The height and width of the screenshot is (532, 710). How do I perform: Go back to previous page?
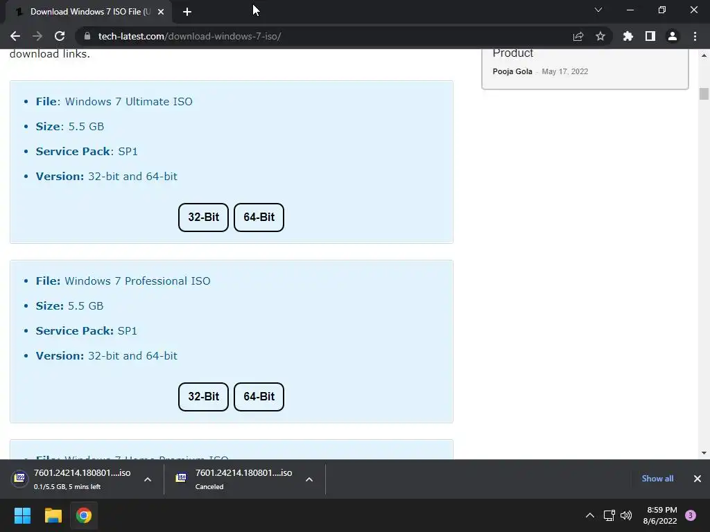tap(15, 36)
